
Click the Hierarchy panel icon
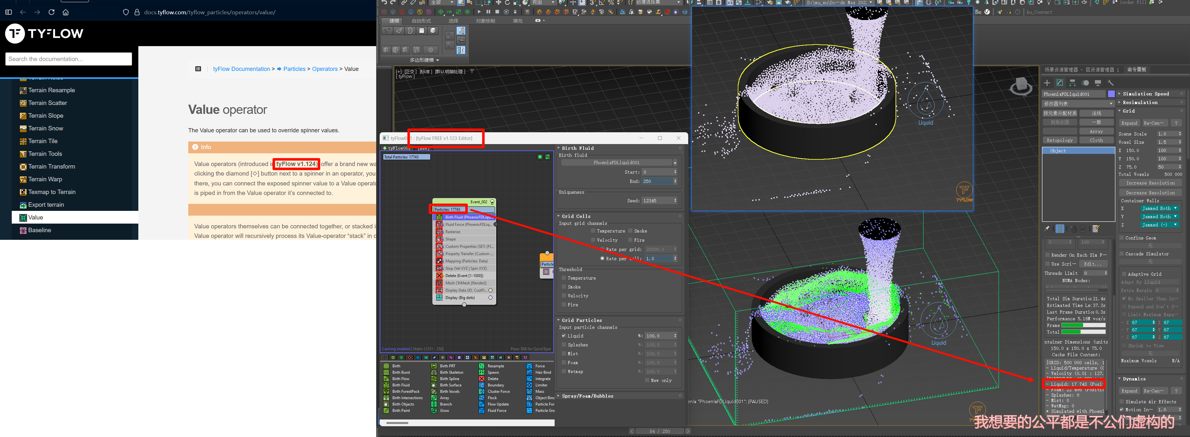point(1072,83)
